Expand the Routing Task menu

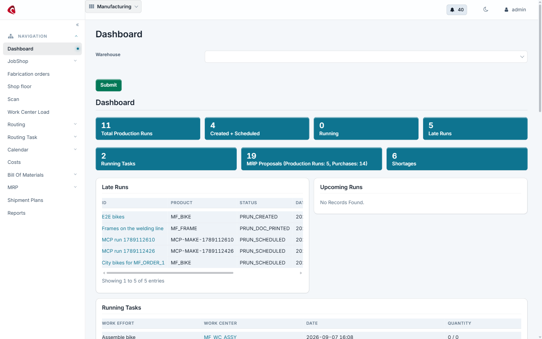(42, 137)
